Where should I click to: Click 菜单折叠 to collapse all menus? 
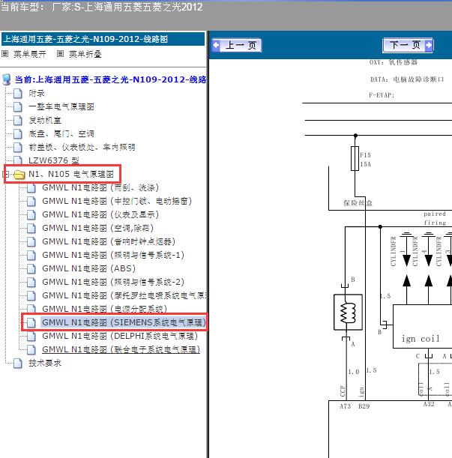(x=85, y=54)
